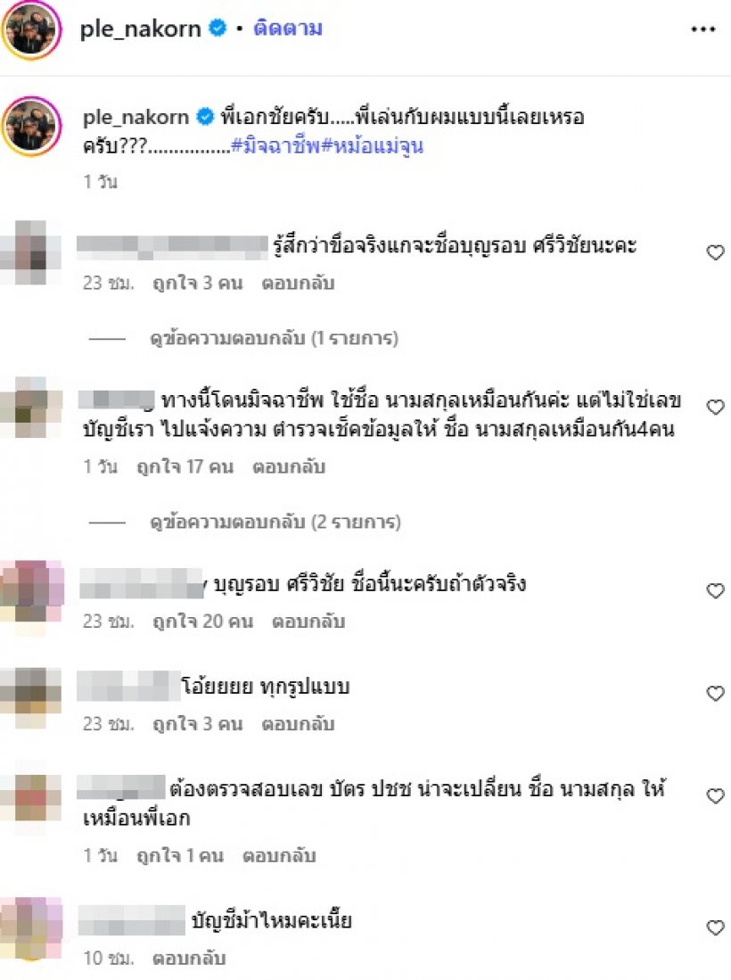Expand view replies (1 รายการ)
Viewport: 731px width, 980px height.
tap(274, 339)
